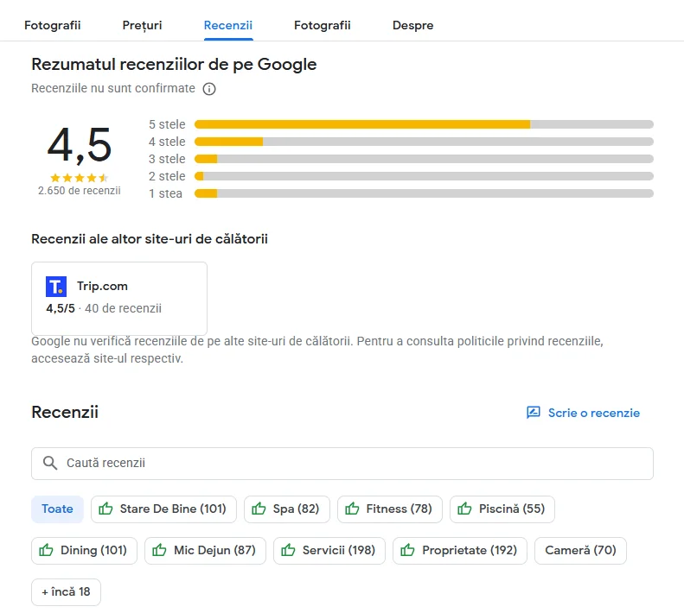Click the write review pencil icon
684x613 pixels.
pyautogui.click(x=533, y=412)
